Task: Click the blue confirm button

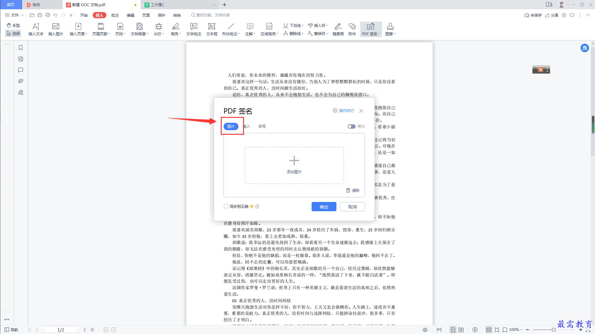Action: point(324,207)
